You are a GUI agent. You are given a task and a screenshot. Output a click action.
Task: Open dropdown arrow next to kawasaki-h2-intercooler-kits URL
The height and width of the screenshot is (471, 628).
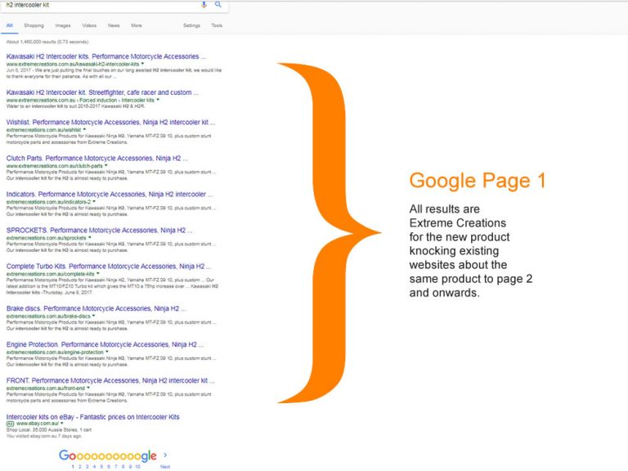point(142,63)
